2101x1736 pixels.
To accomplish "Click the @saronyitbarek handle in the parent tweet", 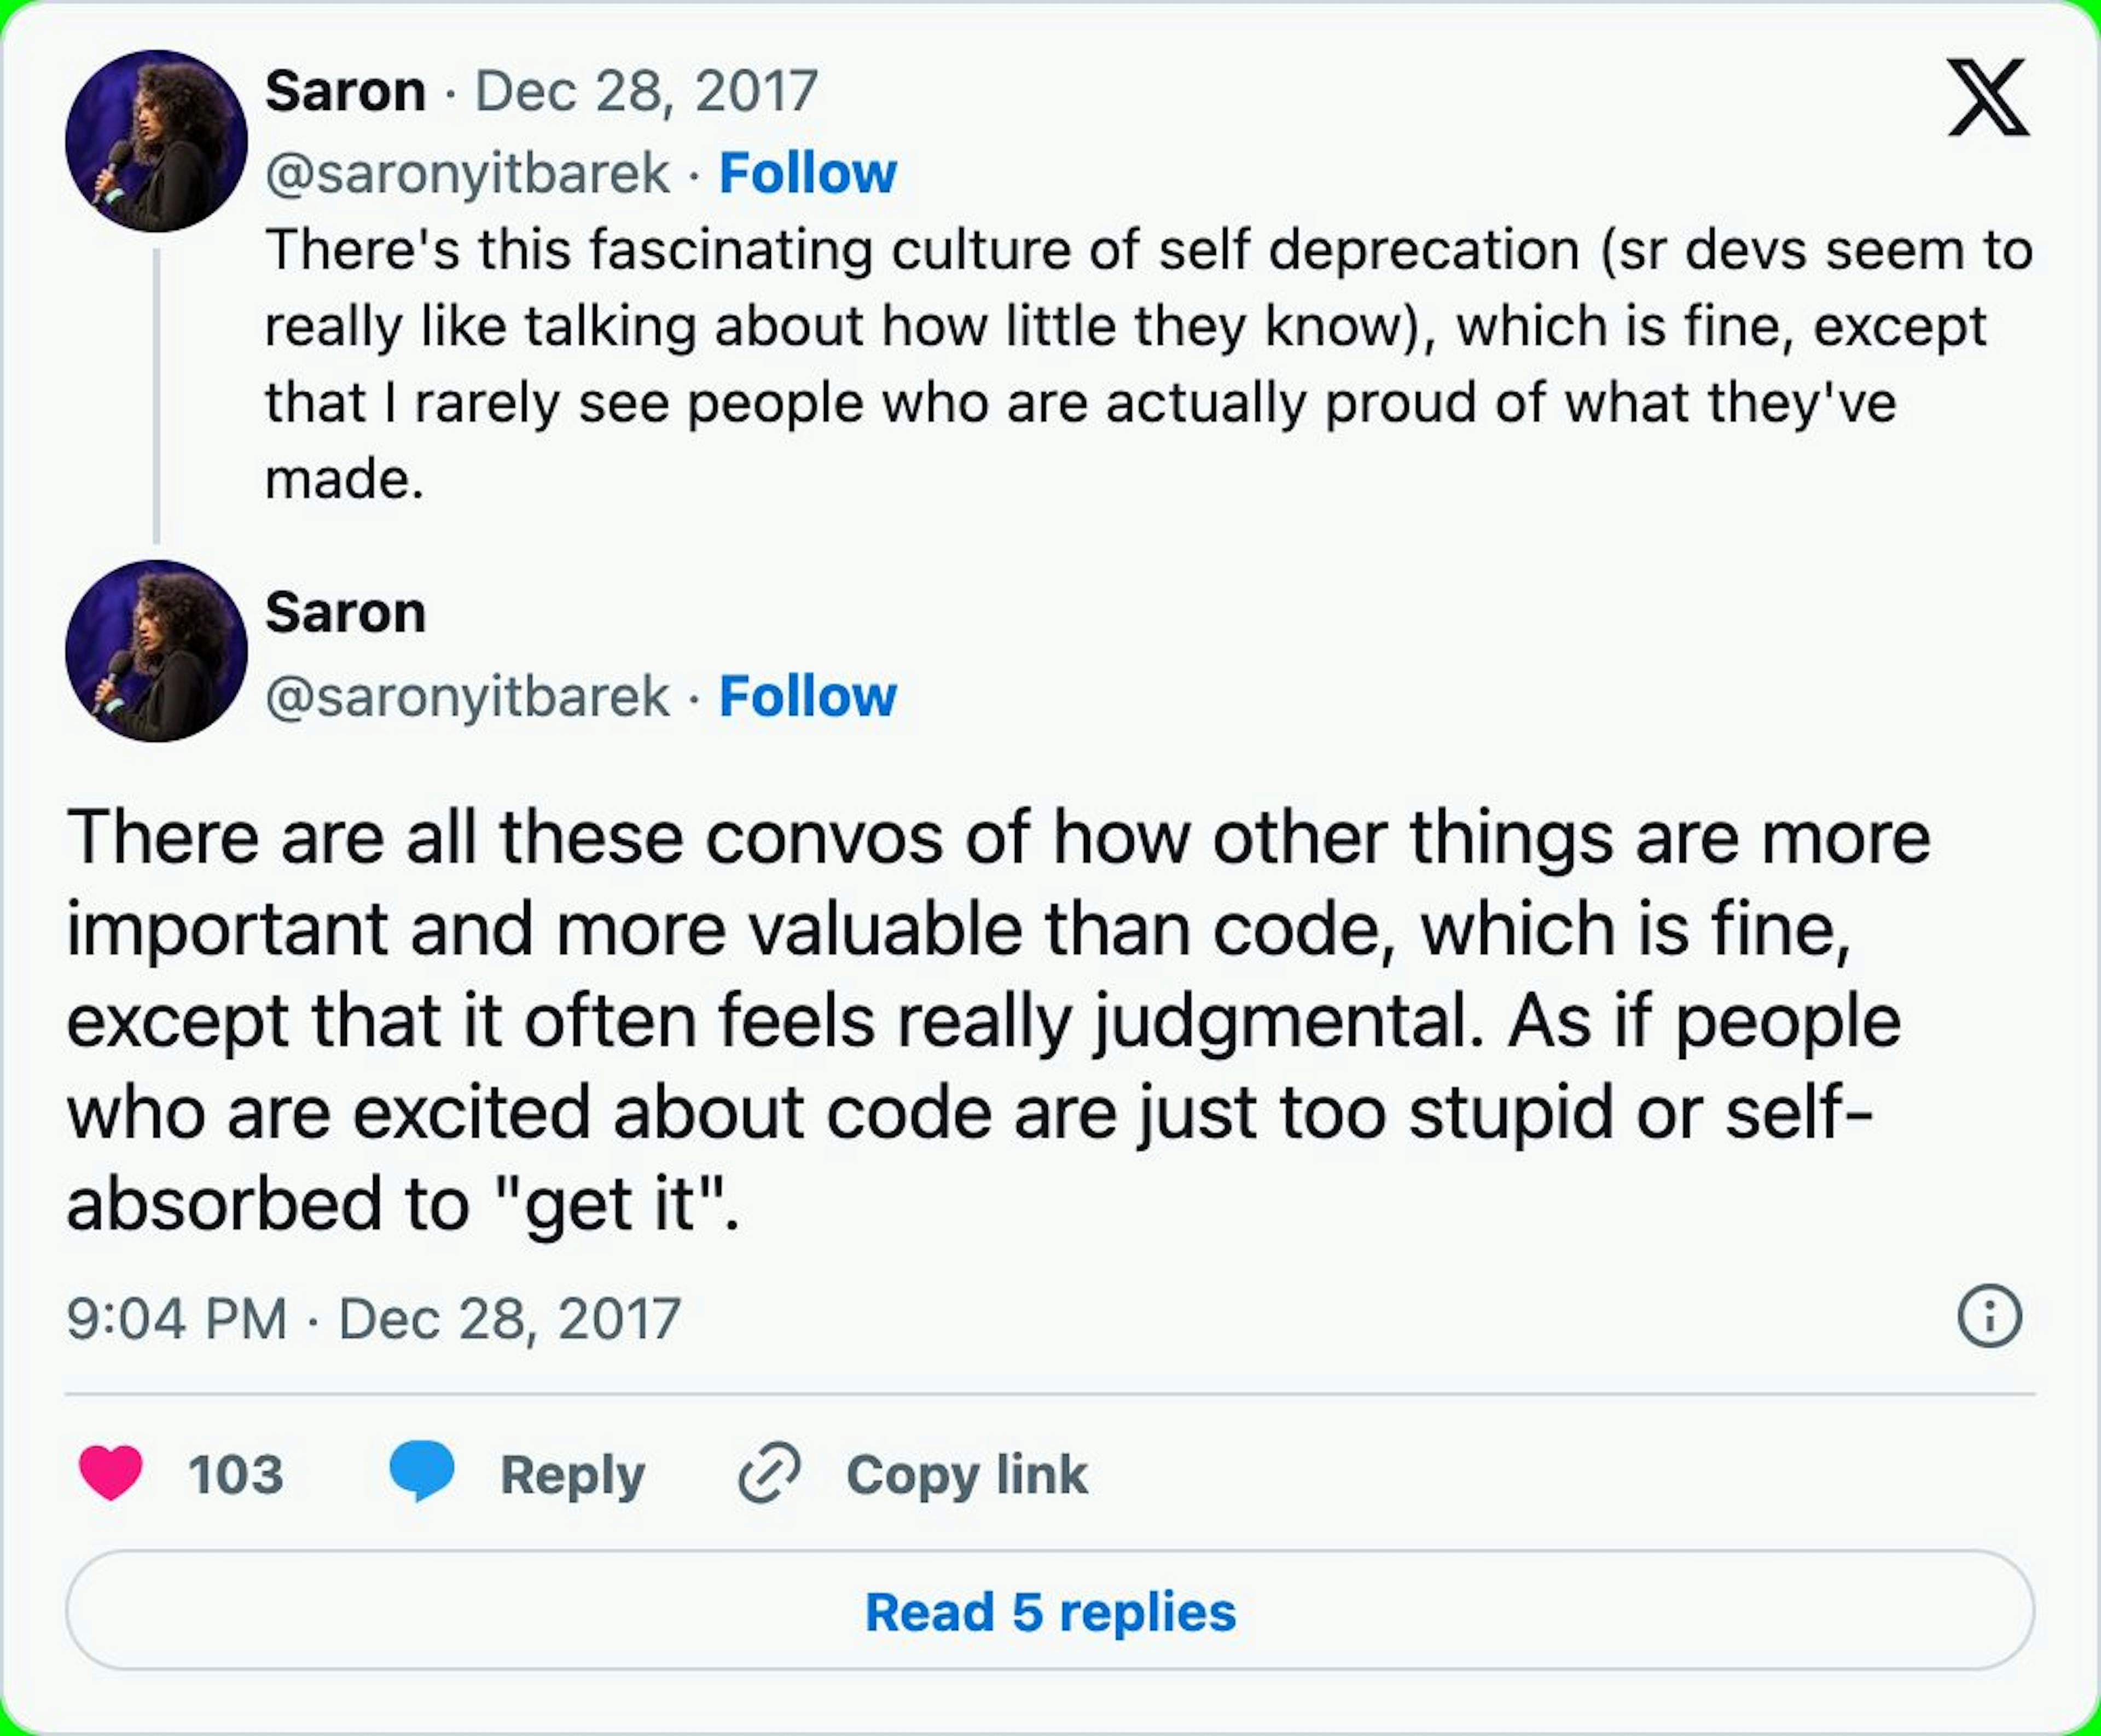I will click(x=467, y=173).
